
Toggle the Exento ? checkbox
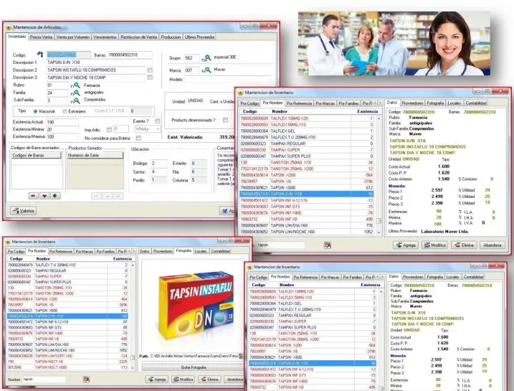pyautogui.click(x=157, y=121)
